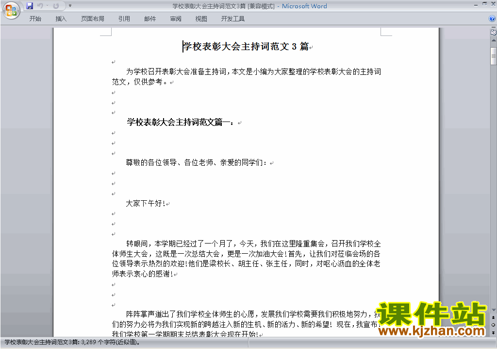Toggle the ruler icon above the scrollbar
The image size is (497, 349).
coord(494,33)
